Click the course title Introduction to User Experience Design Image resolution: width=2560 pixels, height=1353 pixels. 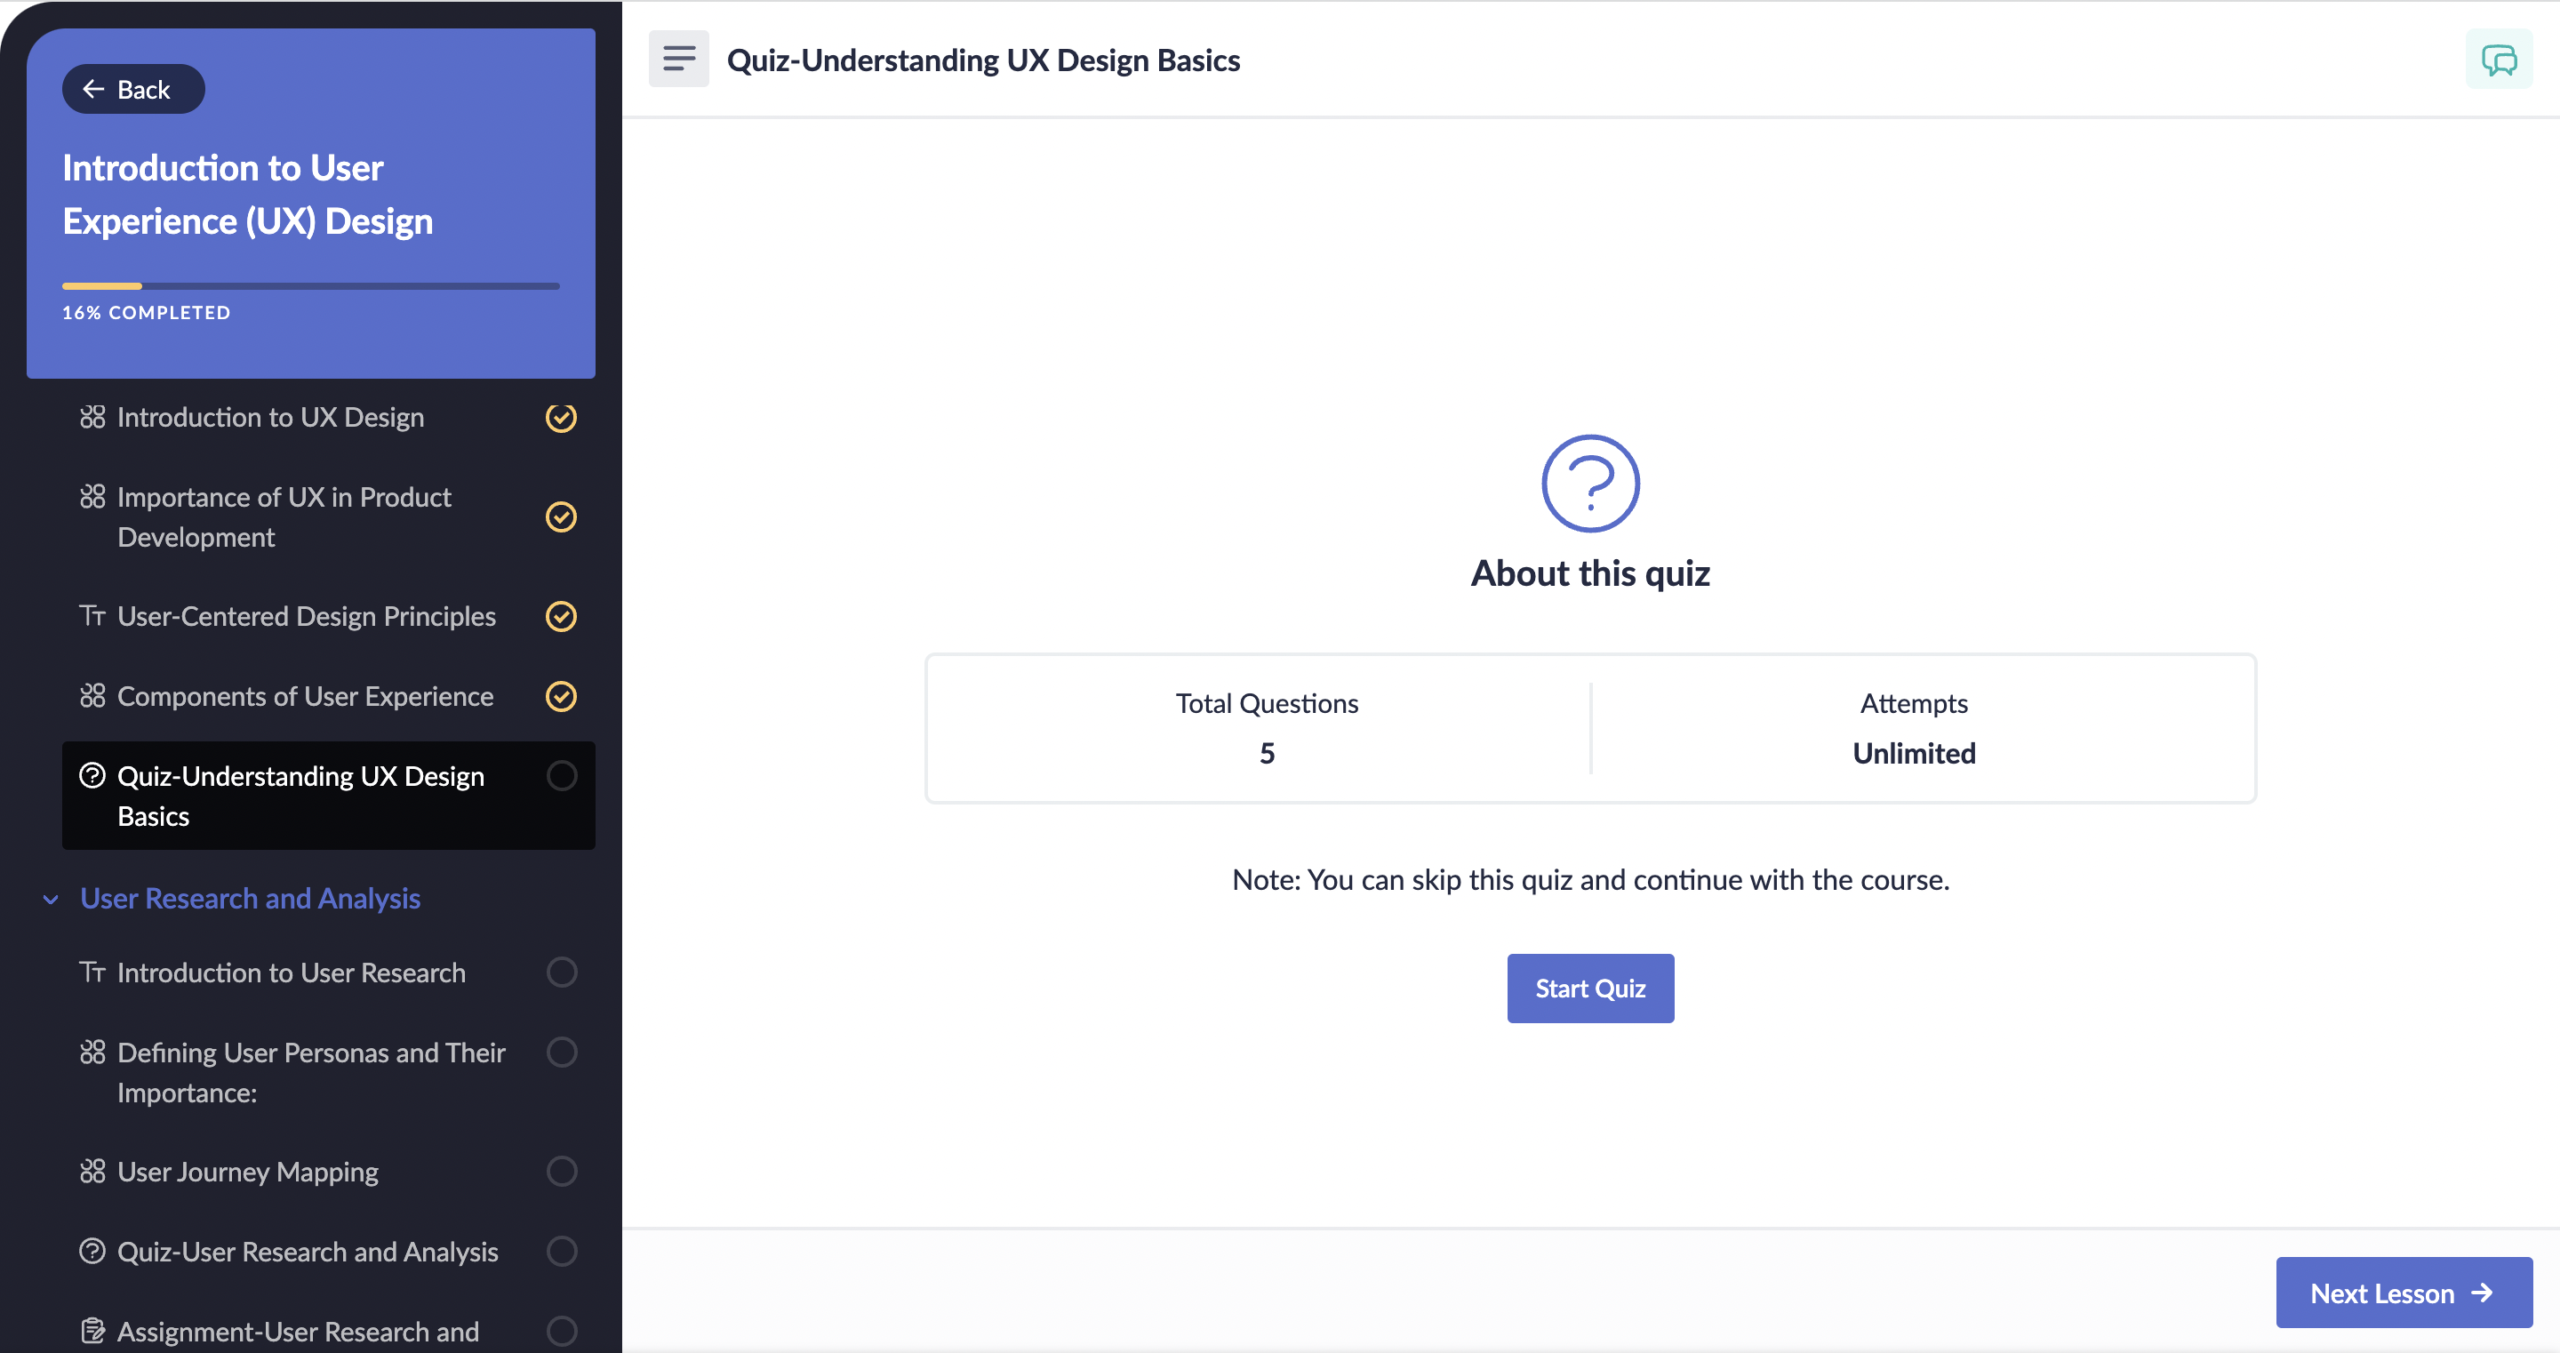tap(247, 194)
